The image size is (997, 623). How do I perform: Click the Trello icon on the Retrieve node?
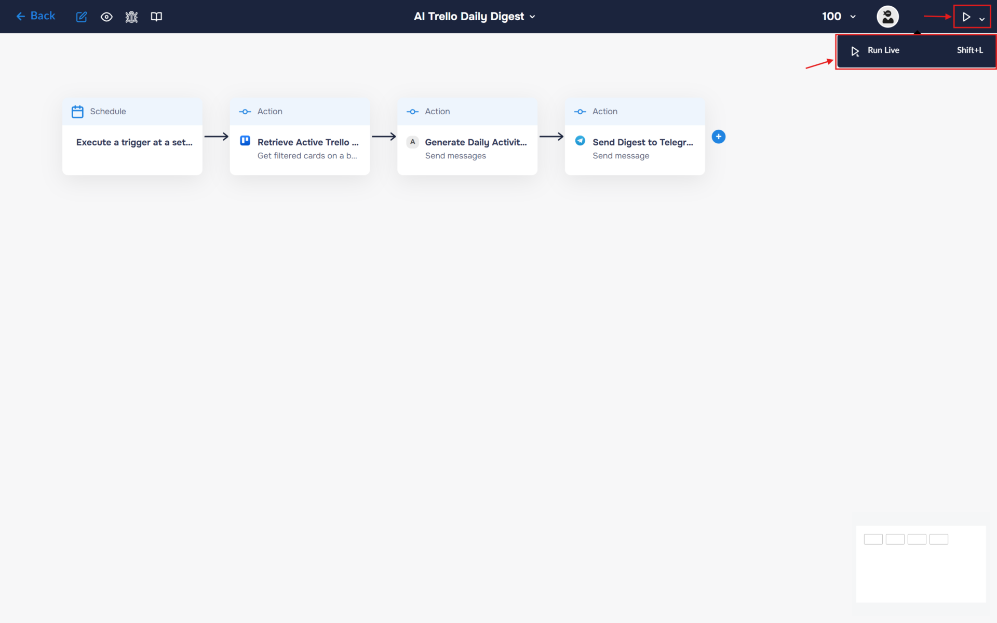pyautogui.click(x=245, y=141)
